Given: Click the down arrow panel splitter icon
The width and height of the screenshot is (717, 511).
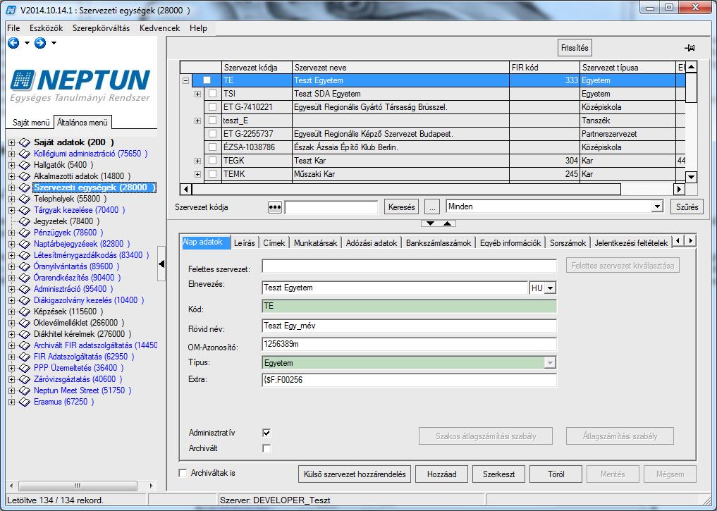Looking at the screenshot, I should pyautogui.click(x=430, y=223).
